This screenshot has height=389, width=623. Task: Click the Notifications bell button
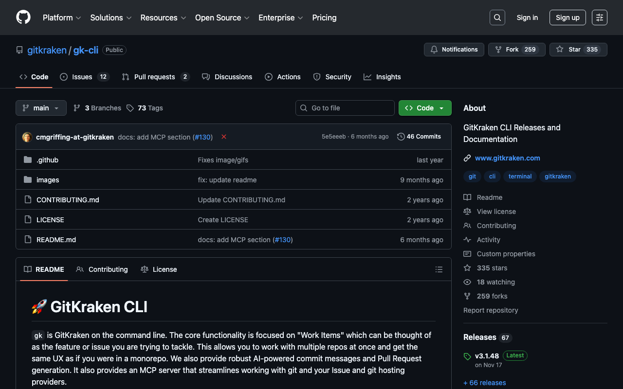[x=454, y=50]
